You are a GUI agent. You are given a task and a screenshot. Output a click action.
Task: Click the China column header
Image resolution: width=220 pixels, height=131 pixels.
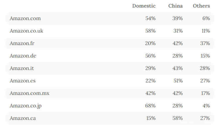pyautogui.click(x=175, y=6)
